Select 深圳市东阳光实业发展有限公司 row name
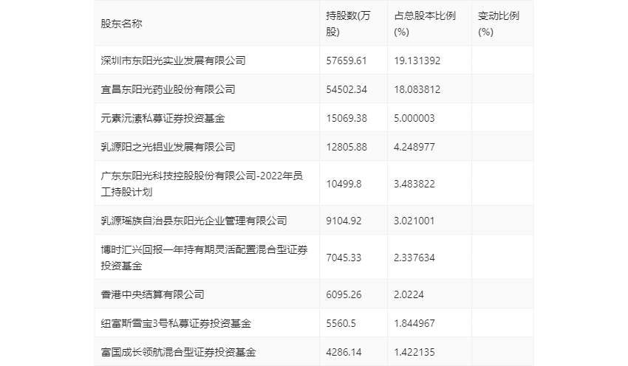Image resolution: width=628 pixels, height=366 pixels. click(x=173, y=61)
